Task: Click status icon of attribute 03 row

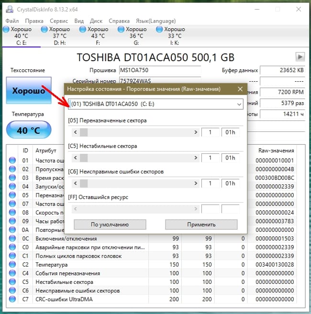Action: click(x=12, y=178)
